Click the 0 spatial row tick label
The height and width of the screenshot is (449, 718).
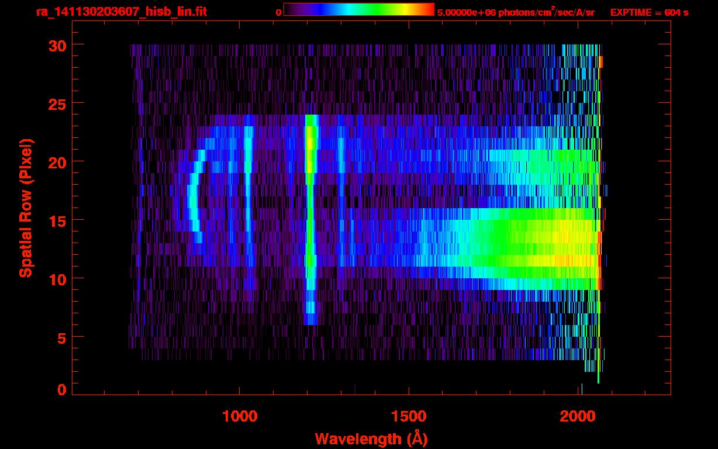click(x=63, y=389)
